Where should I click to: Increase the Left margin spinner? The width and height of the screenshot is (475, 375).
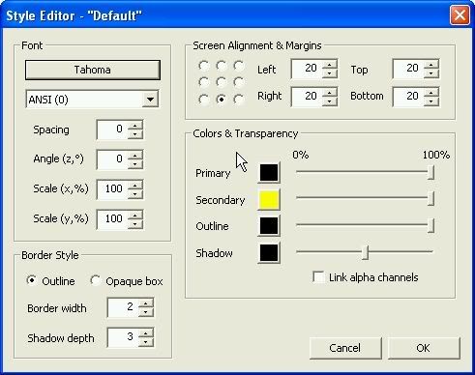click(x=330, y=65)
